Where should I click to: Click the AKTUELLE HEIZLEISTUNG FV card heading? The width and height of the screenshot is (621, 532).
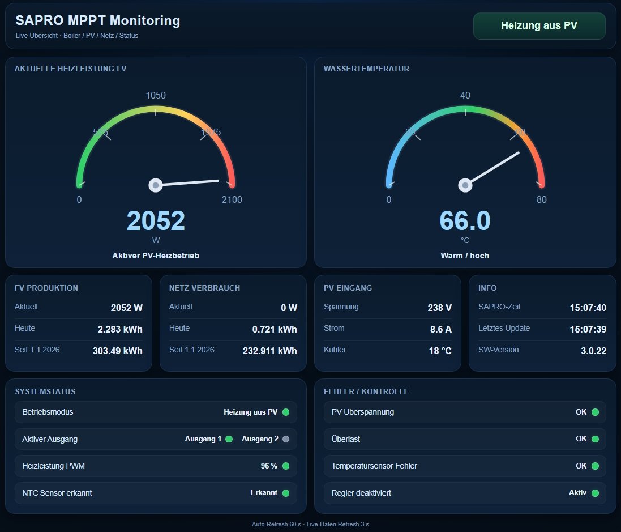[x=71, y=69]
